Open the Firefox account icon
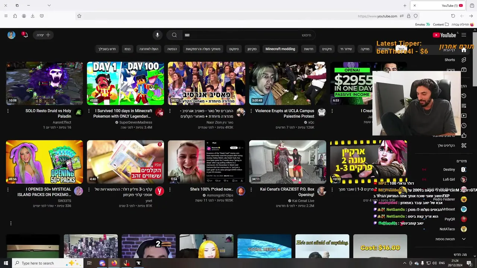The image size is (477, 268). [24, 16]
